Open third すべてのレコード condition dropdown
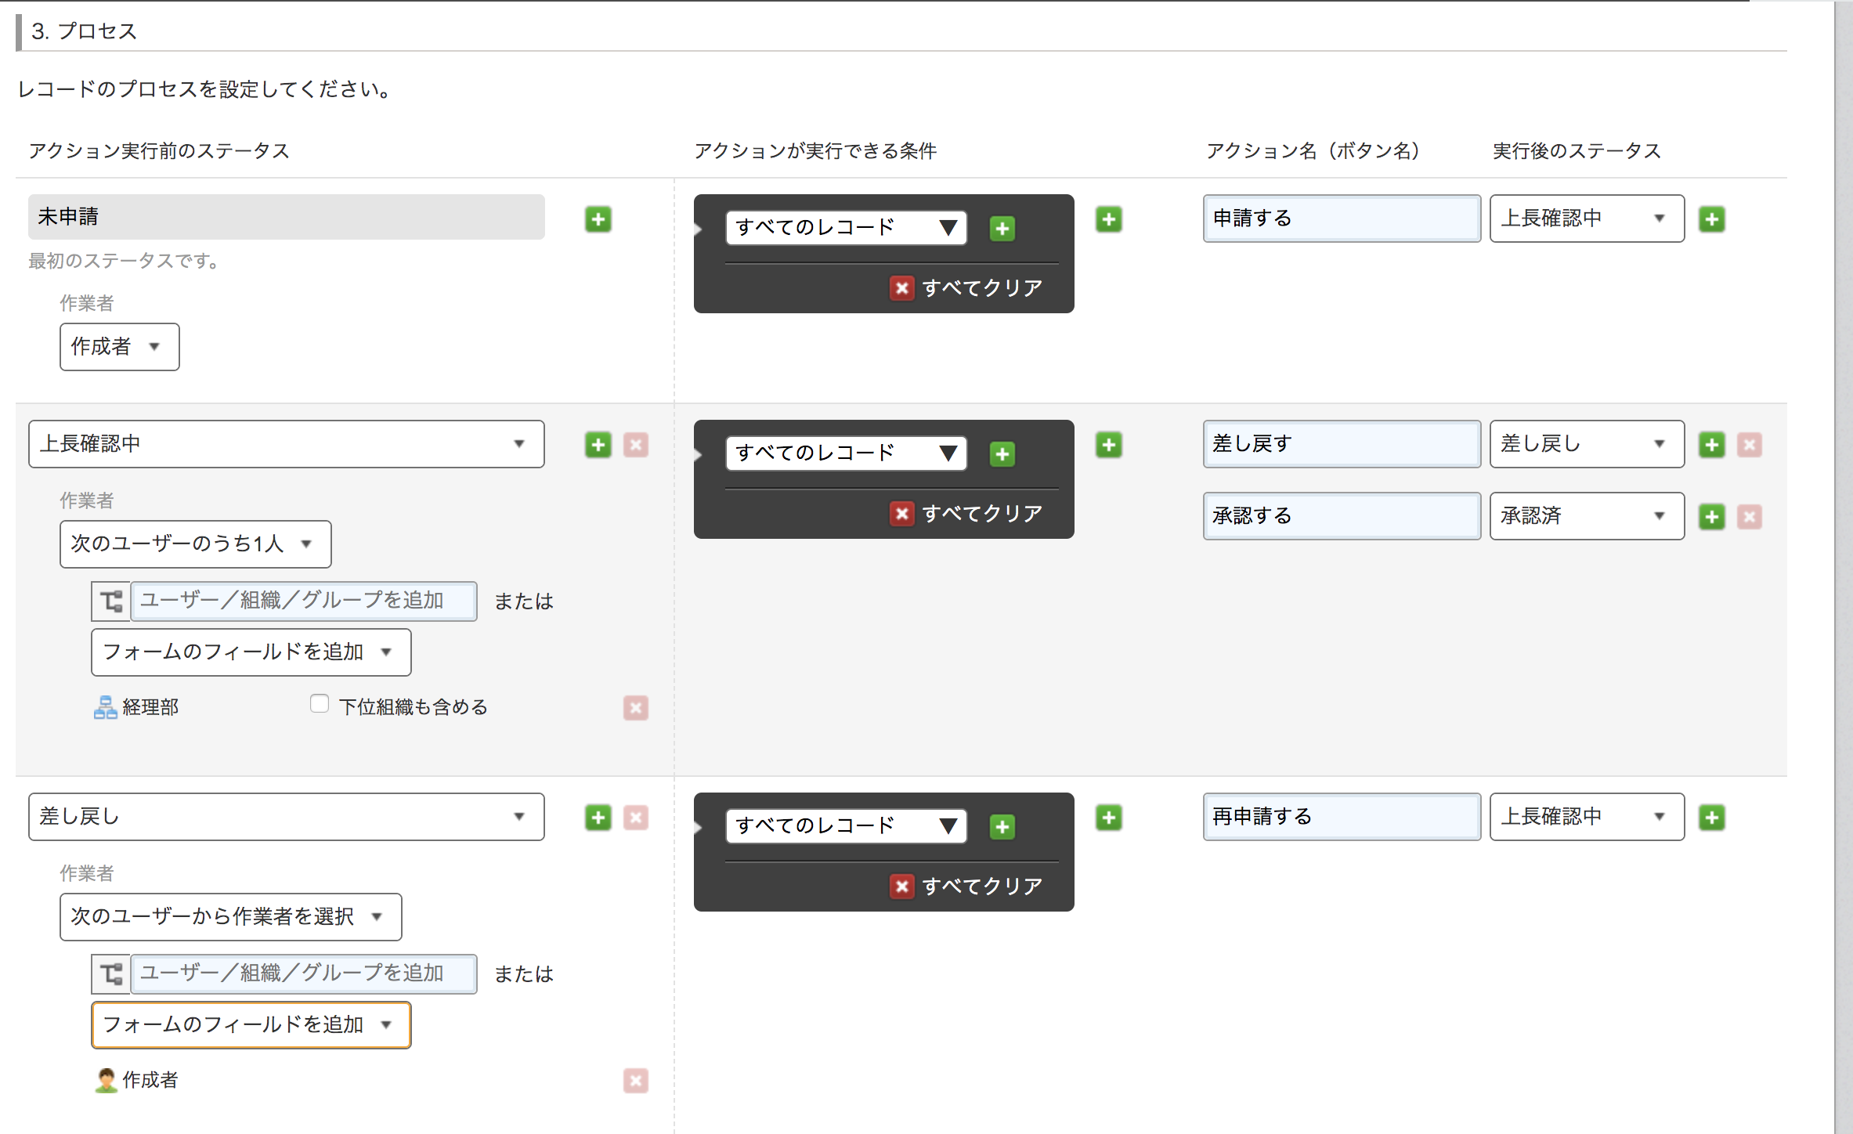Image resolution: width=1853 pixels, height=1134 pixels. point(847,826)
